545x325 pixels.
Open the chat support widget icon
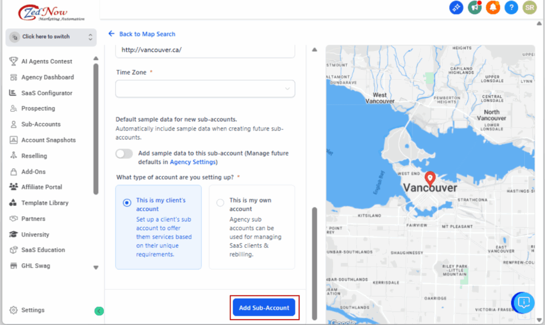pyautogui.click(x=524, y=303)
